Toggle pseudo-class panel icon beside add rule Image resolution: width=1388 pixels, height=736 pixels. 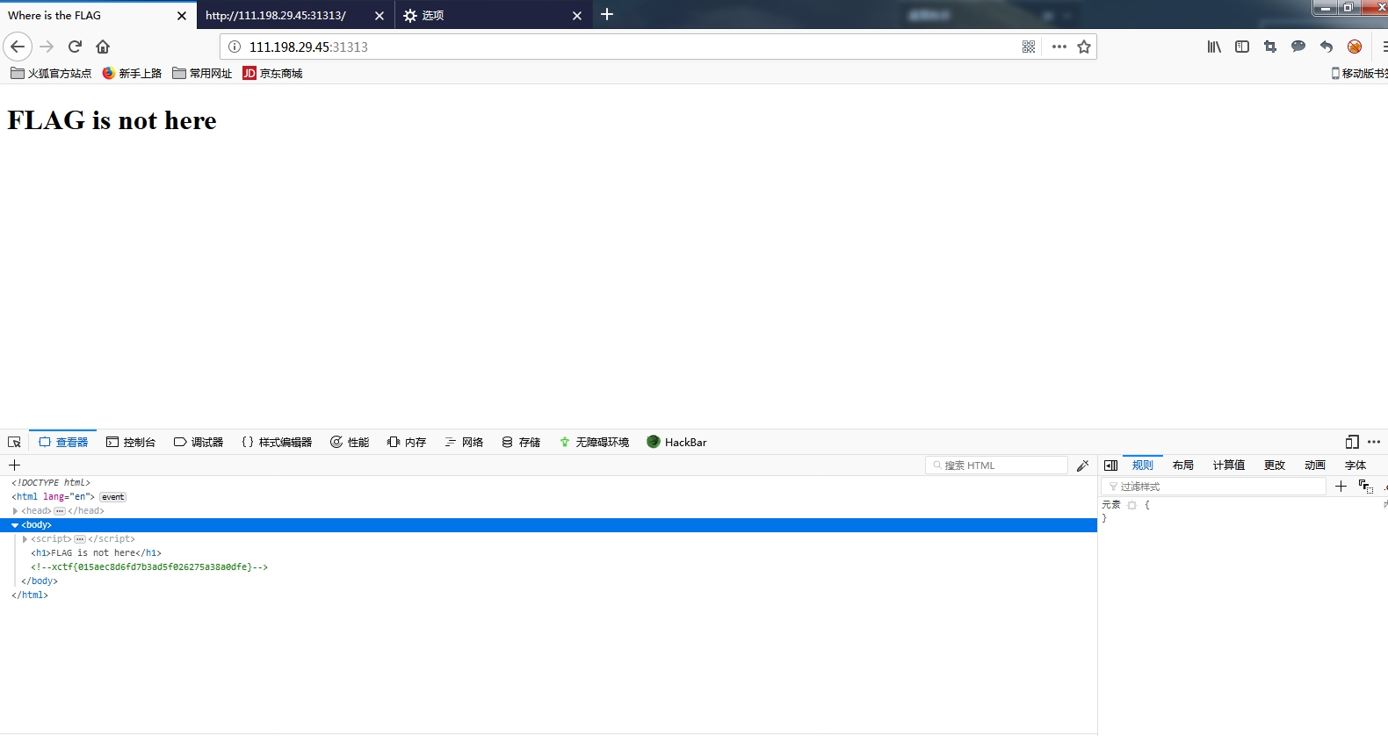coord(1365,487)
